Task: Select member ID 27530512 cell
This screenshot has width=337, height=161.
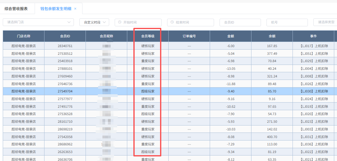Action: [65, 54]
